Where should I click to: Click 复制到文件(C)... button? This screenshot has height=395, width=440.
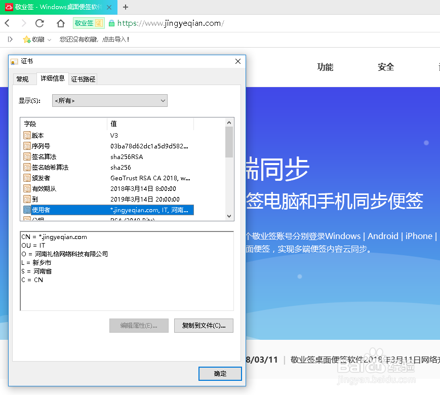(x=204, y=326)
